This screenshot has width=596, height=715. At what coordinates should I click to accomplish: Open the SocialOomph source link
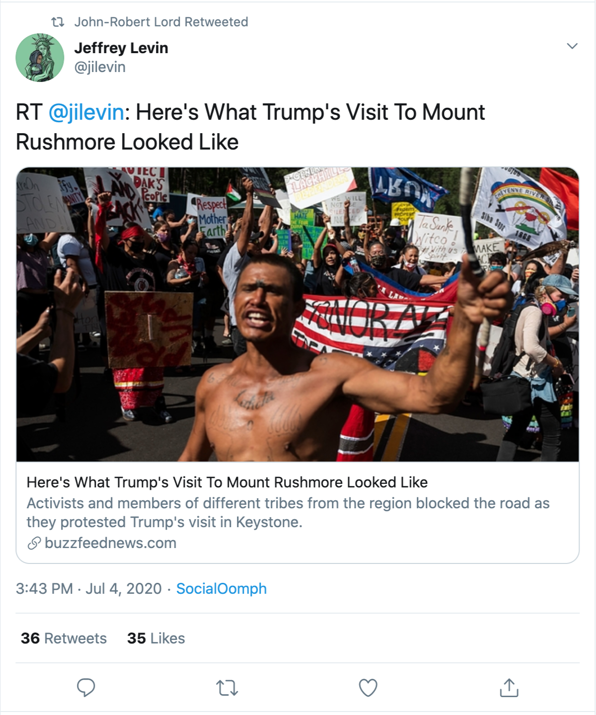tap(222, 589)
